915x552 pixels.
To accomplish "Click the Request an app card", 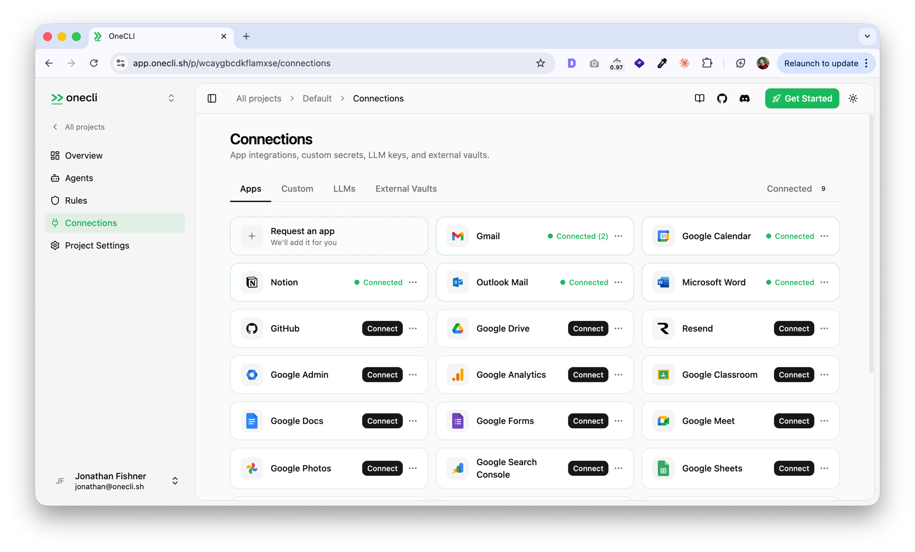I will [329, 236].
